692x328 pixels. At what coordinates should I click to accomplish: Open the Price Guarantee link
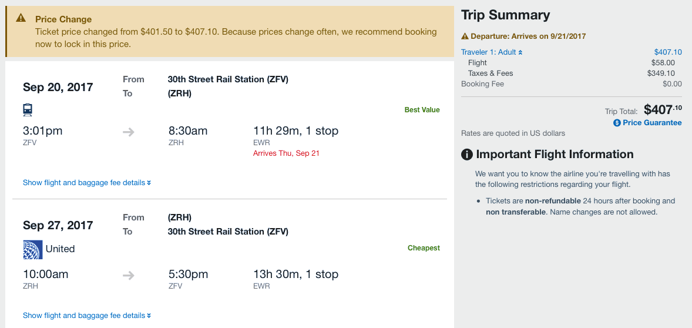pyautogui.click(x=652, y=123)
